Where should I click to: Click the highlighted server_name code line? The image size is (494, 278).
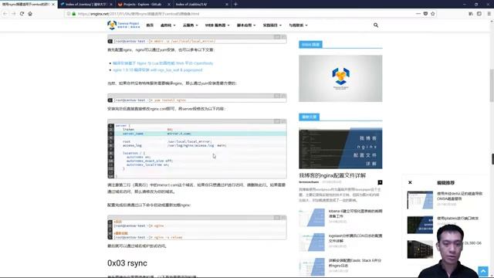(x=200, y=134)
